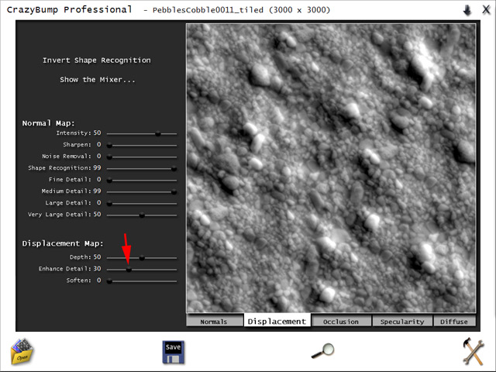Show the Diffuse tab

point(454,322)
